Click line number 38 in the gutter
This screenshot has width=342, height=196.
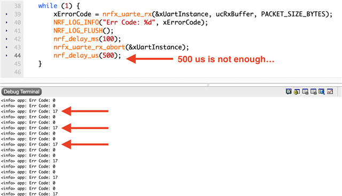[x=18, y=6]
